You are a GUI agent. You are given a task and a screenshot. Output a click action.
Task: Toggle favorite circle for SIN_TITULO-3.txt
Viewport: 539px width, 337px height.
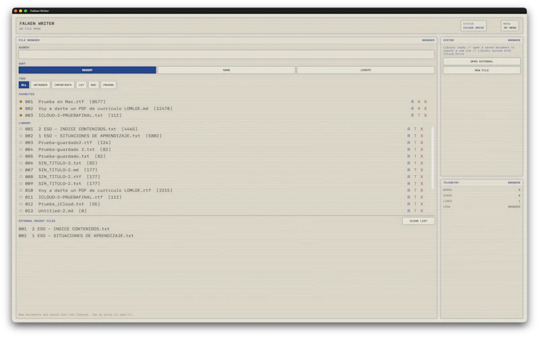pyautogui.click(x=21, y=163)
